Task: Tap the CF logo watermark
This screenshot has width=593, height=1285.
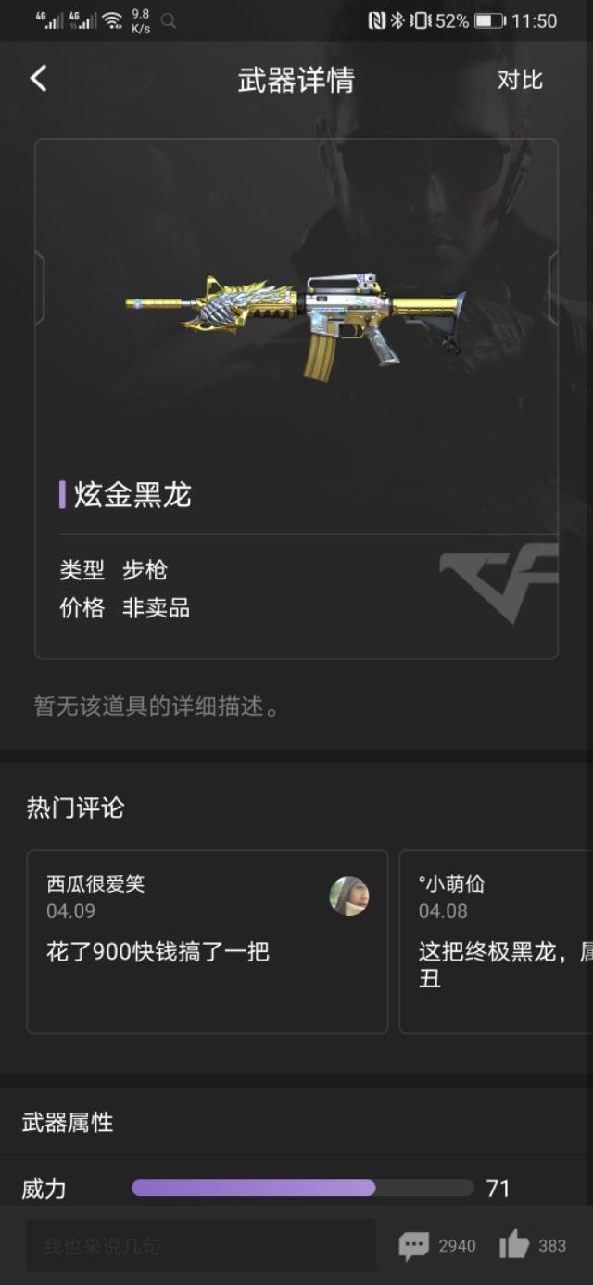Action: [498, 581]
